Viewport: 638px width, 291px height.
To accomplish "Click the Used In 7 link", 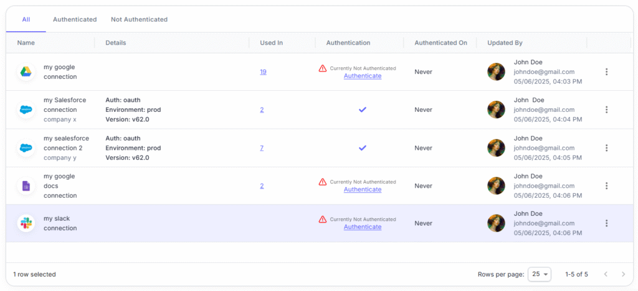I will pos(262,148).
